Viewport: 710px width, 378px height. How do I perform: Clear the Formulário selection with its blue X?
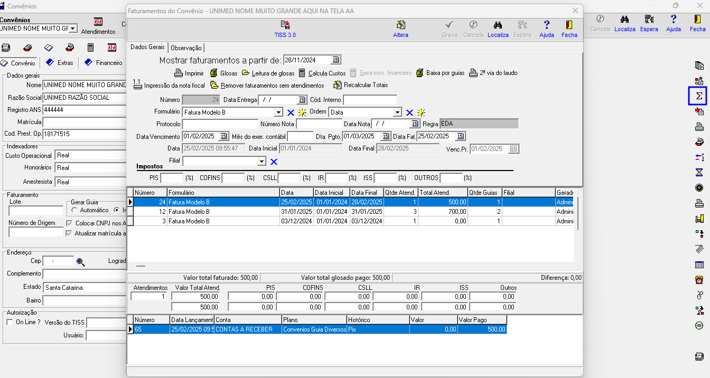click(291, 112)
